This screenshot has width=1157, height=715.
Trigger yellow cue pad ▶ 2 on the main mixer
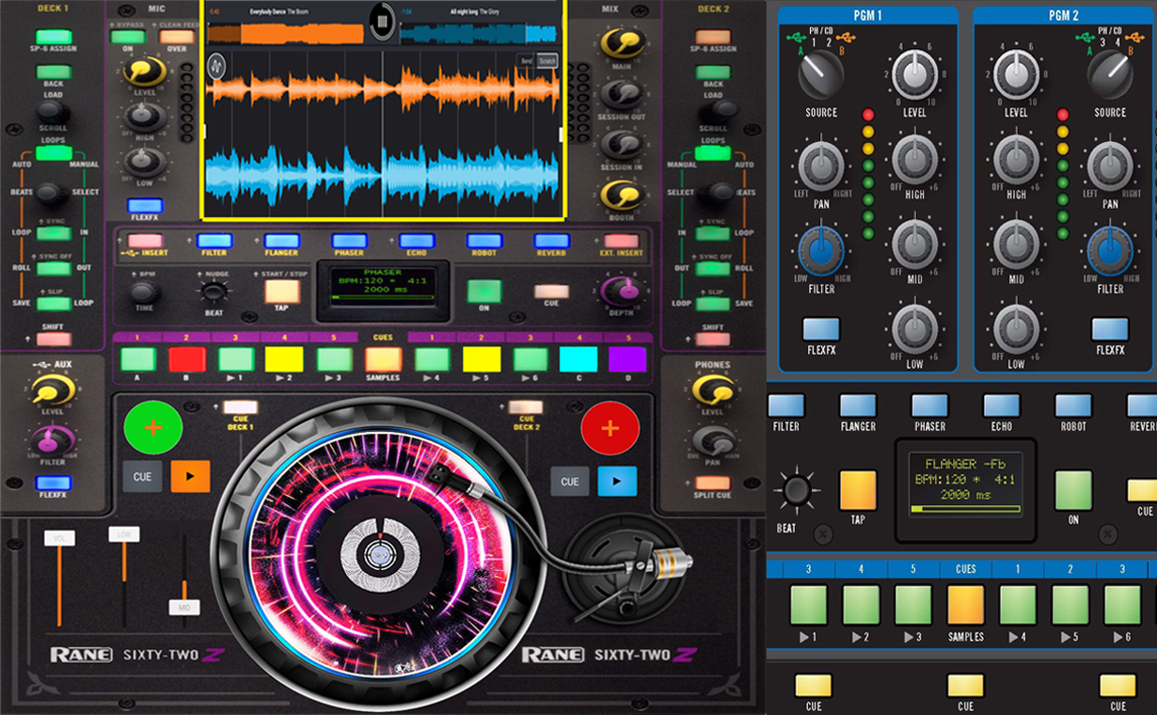[x=284, y=359]
